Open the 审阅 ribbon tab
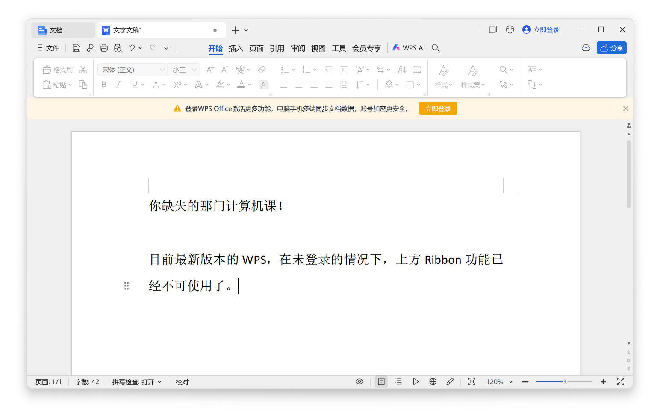Image resolution: width=660 pixels, height=418 pixels. pyautogui.click(x=298, y=48)
